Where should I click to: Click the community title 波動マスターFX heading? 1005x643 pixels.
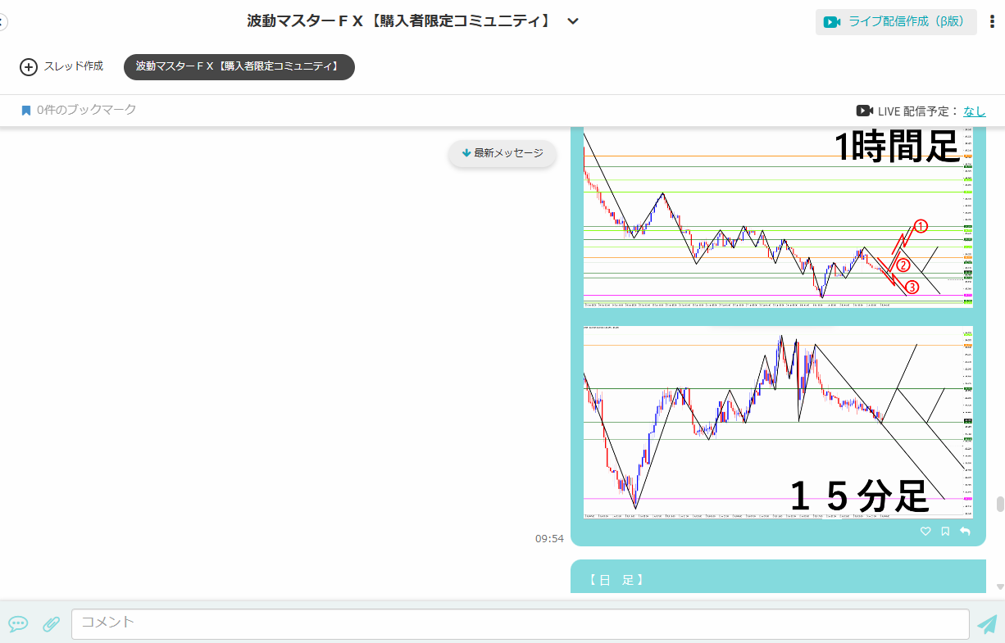[x=400, y=21]
